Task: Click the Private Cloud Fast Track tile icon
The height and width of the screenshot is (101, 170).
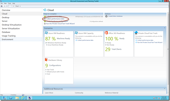Action: (x=136, y=33)
